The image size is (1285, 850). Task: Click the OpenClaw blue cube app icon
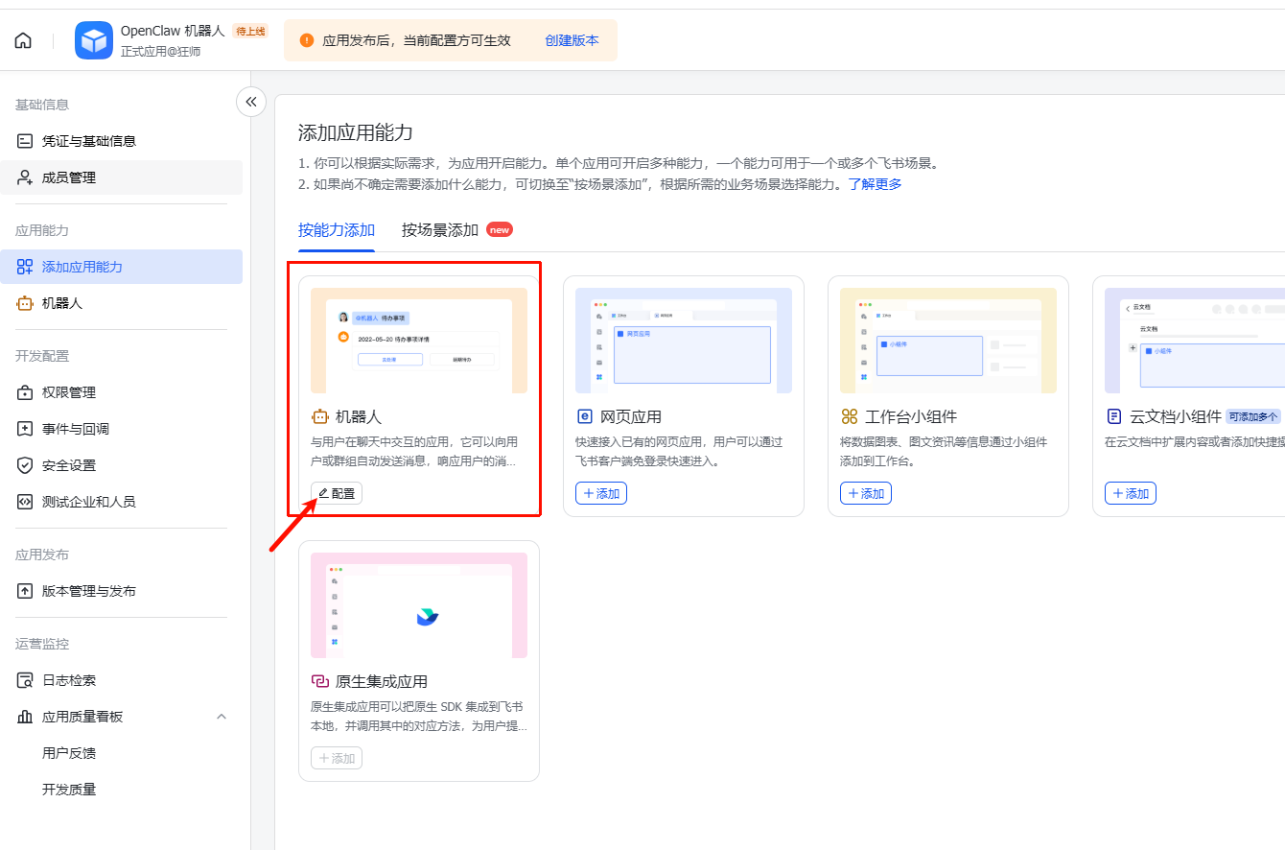pos(94,40)
